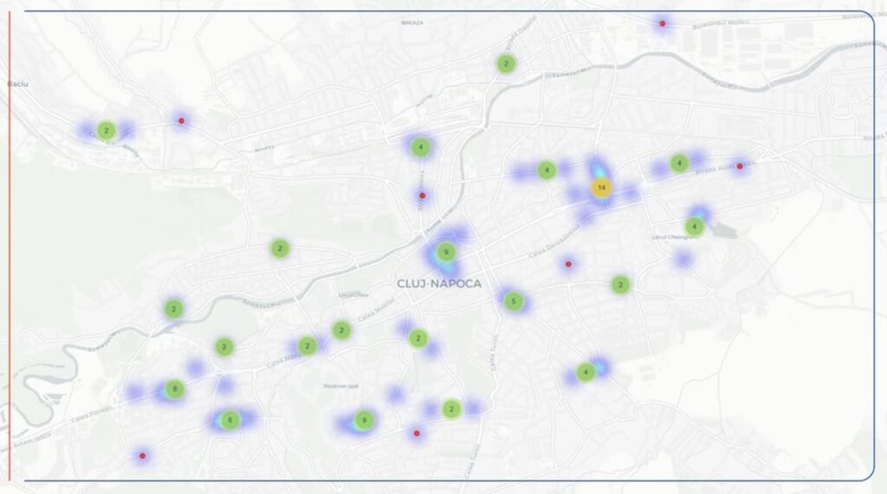Viewport: 887px width, 494px height.
Task: Open the green 6 cluster marker
Action: pos(230,420)
